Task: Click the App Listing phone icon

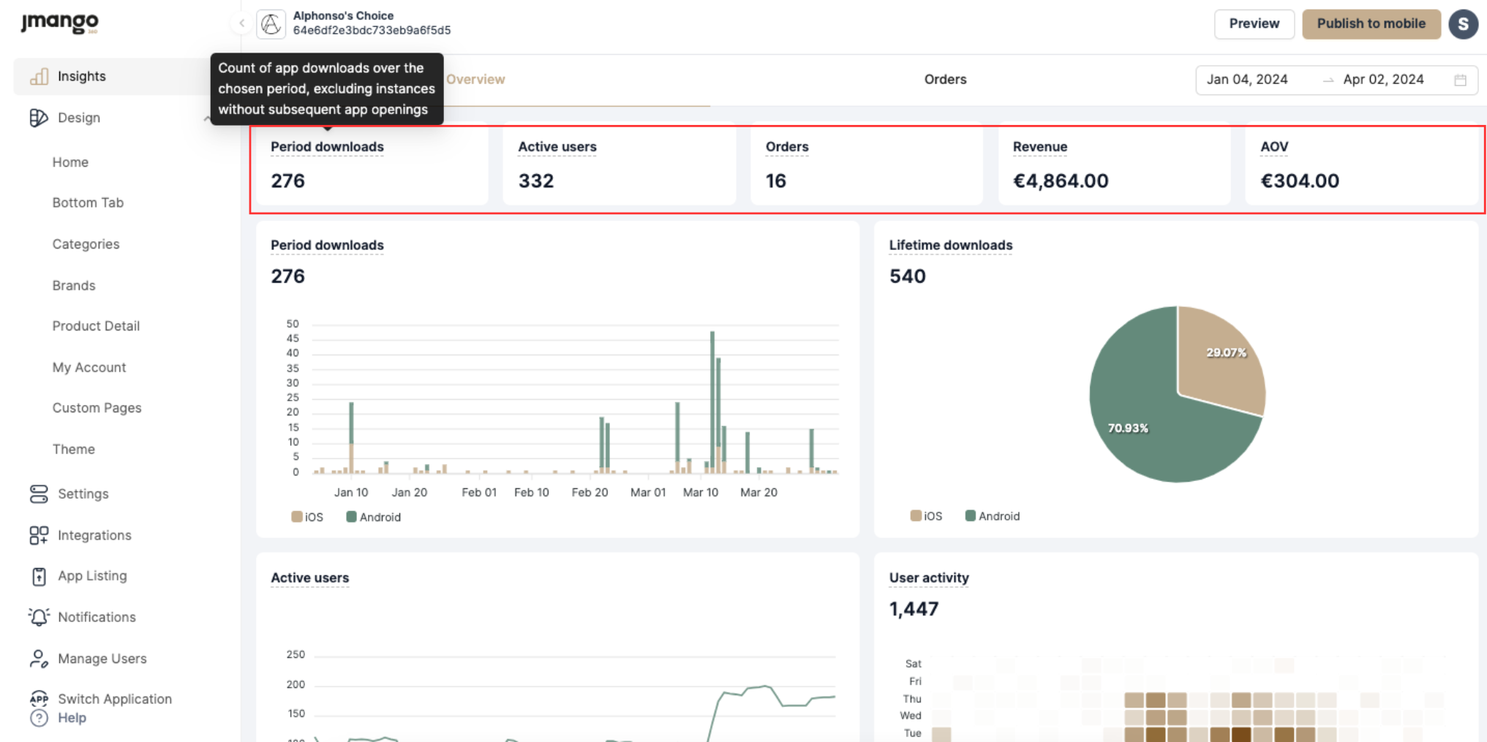Action: coord(39,577)
